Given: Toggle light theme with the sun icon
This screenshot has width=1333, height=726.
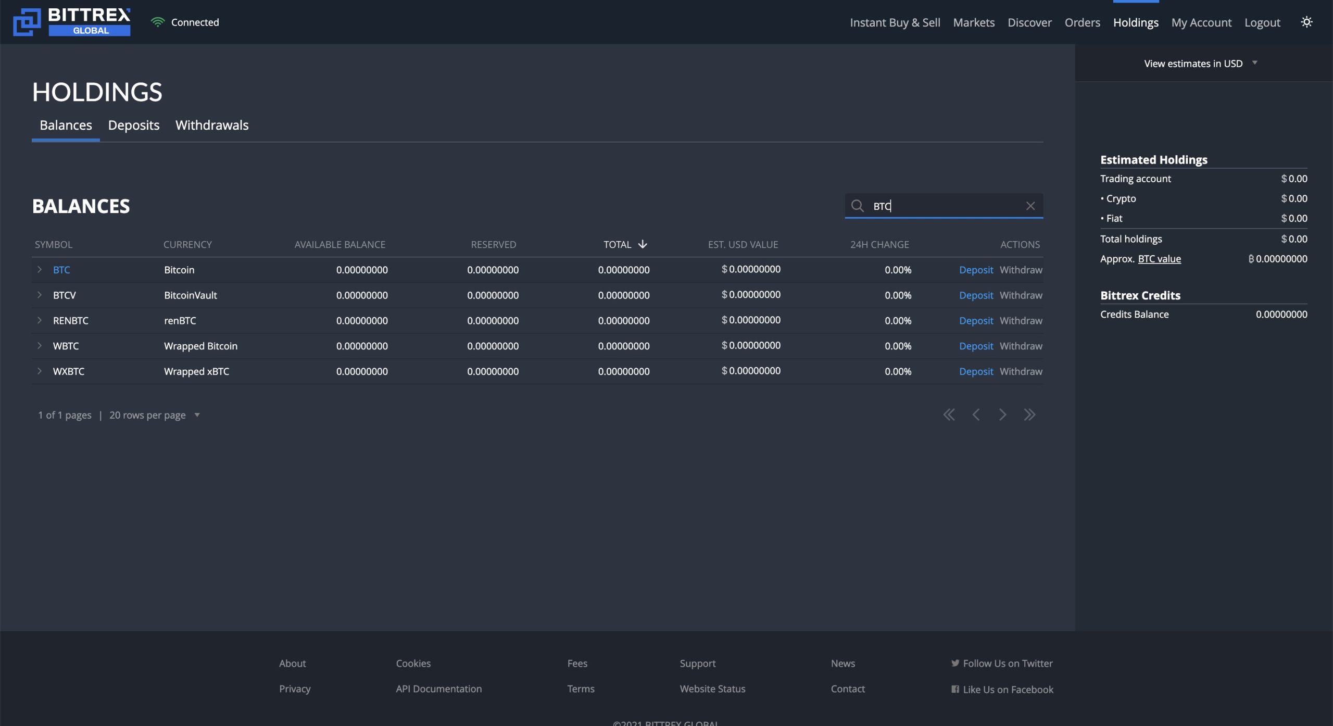Looking at the screenshot, I should click(1307, 22).
